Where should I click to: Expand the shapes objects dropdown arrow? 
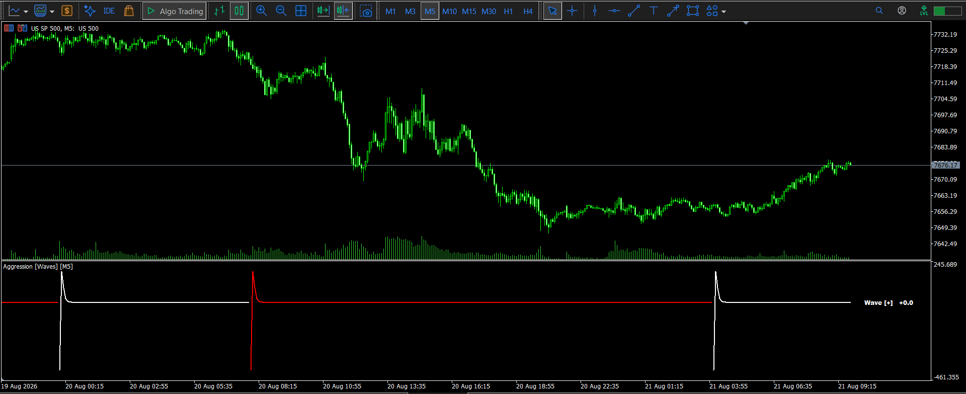coord(723,12)
